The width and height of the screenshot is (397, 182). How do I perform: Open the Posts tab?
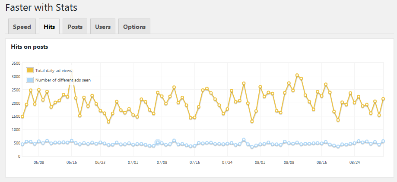click(x=75, y=26)
